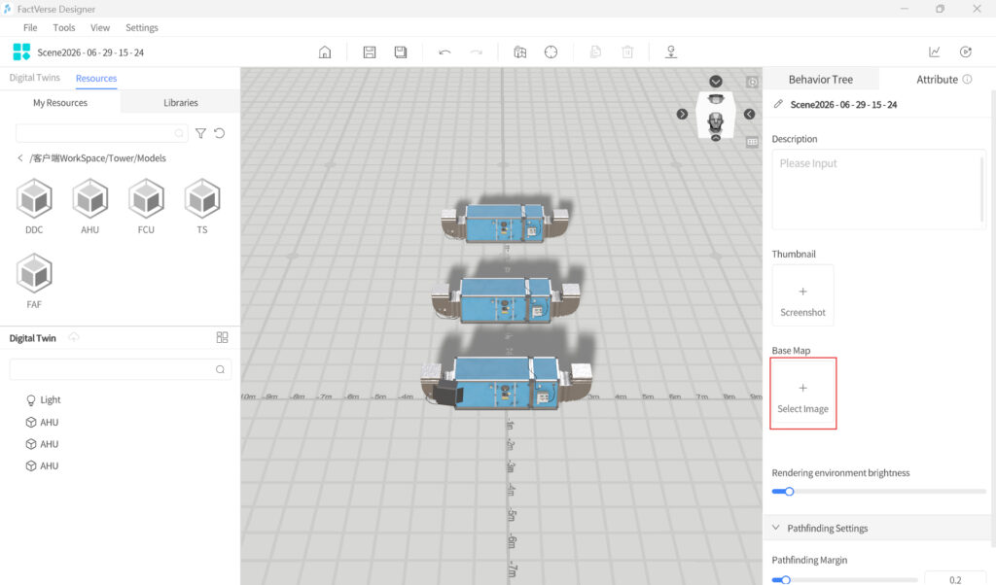The image size is (996, 585).
Task: Rotate view with the left-pointing arrow on view gizmo
Action: pos(750,115)
